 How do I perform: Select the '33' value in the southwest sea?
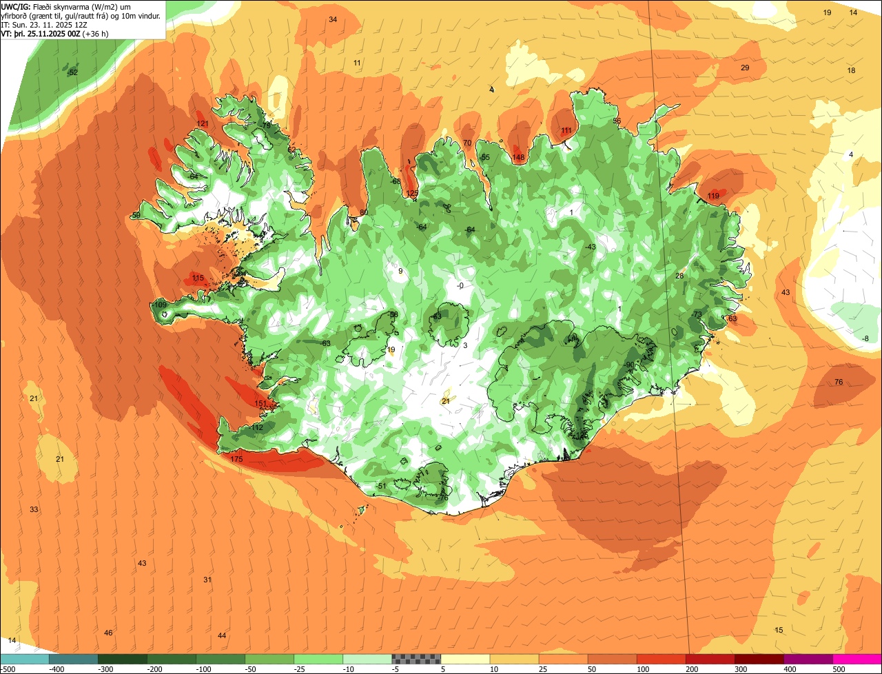click(34, 509)
